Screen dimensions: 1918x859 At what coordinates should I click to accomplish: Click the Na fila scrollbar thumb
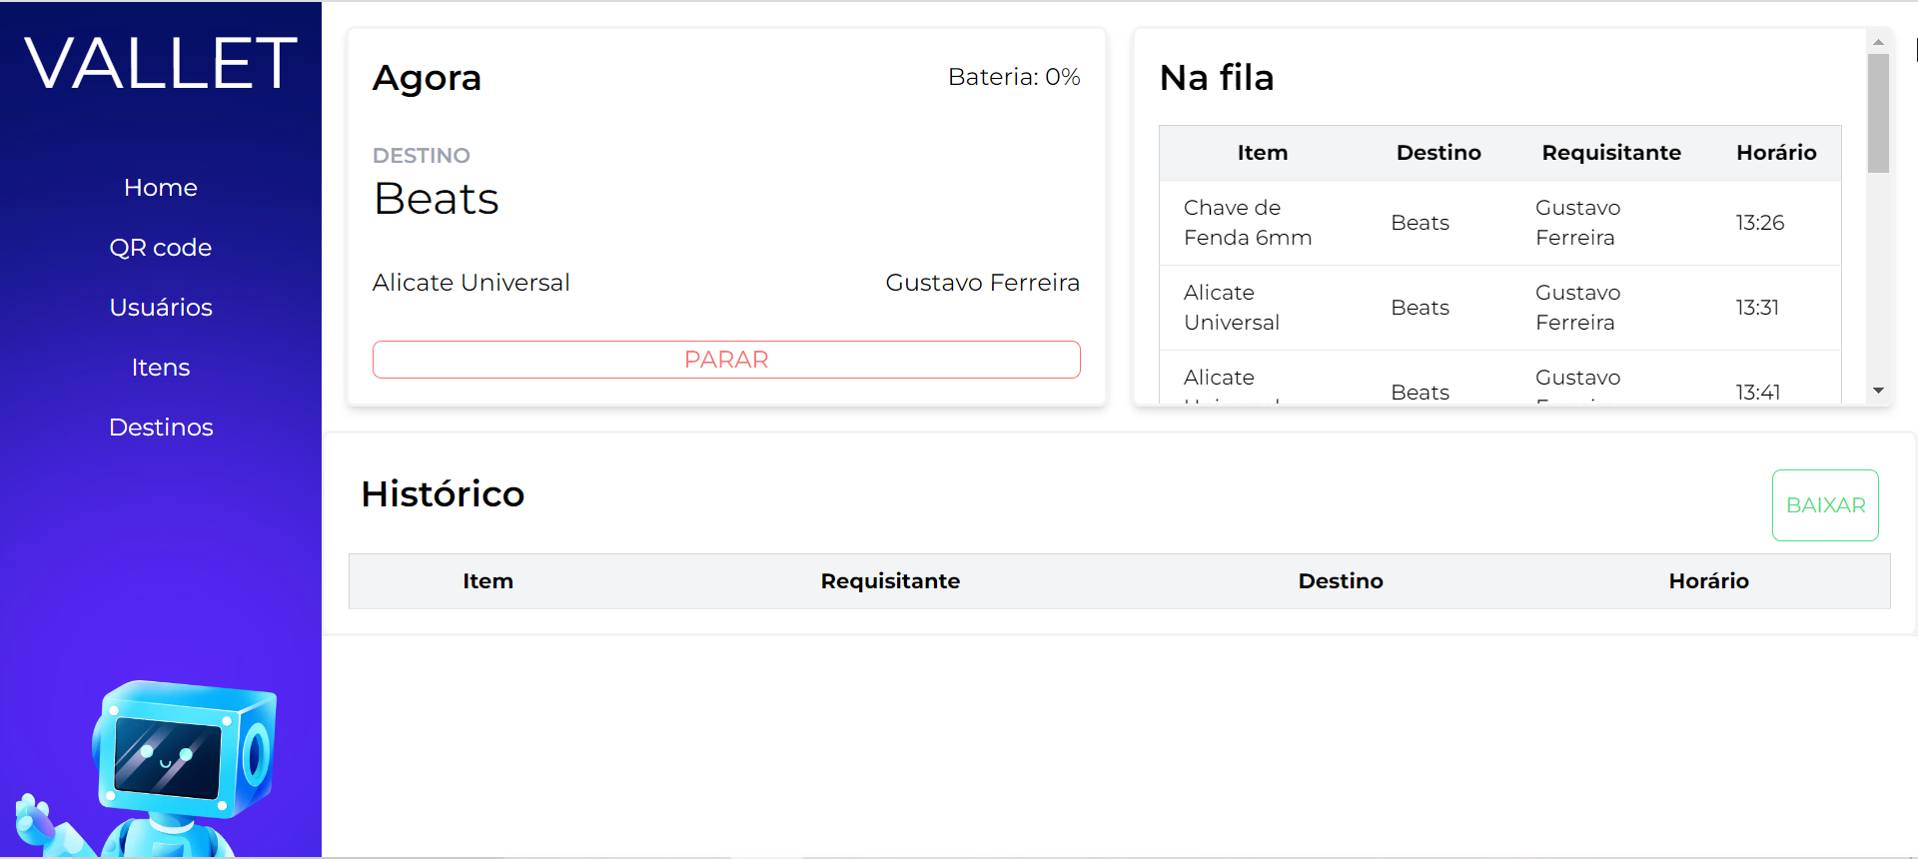coord(1878,113)
